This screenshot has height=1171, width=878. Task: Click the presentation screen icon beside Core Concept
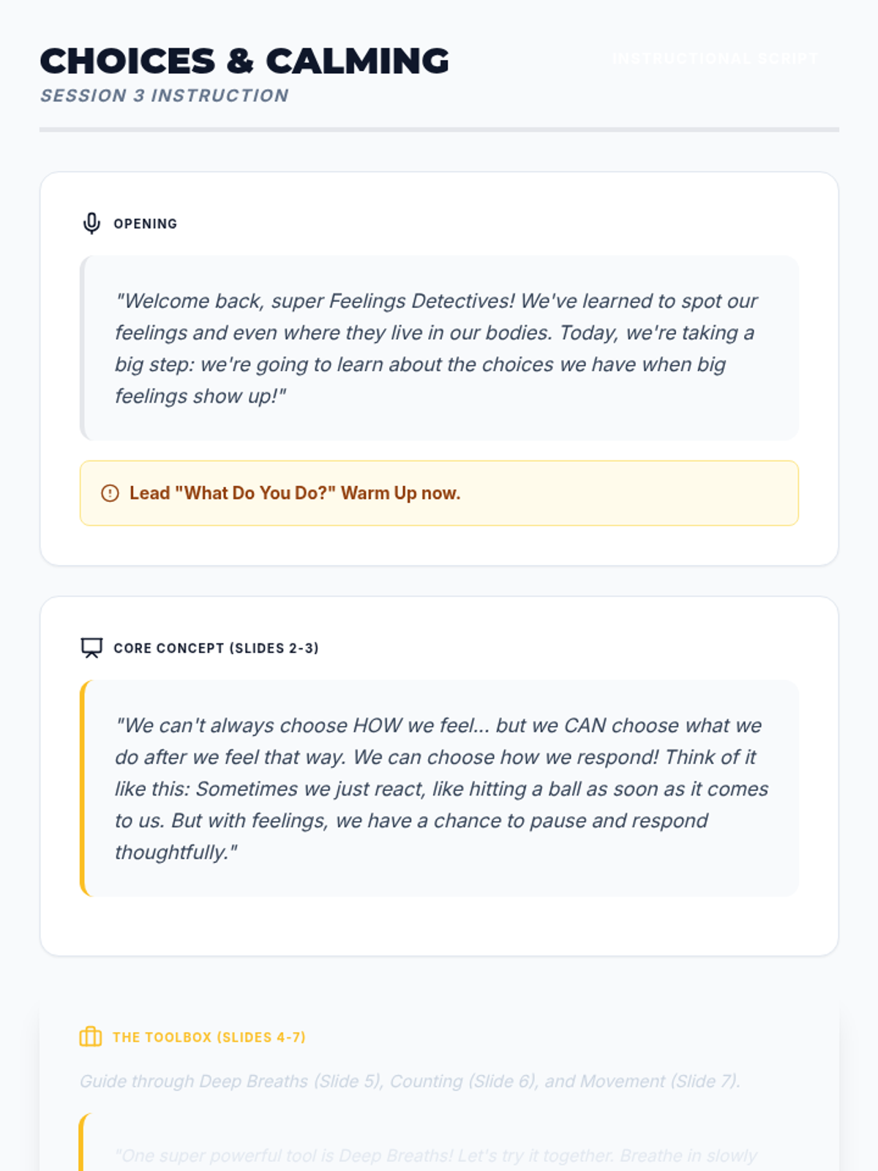point(91,648)
